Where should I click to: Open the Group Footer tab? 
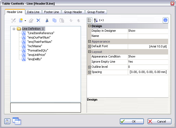[x=96, y=12]
